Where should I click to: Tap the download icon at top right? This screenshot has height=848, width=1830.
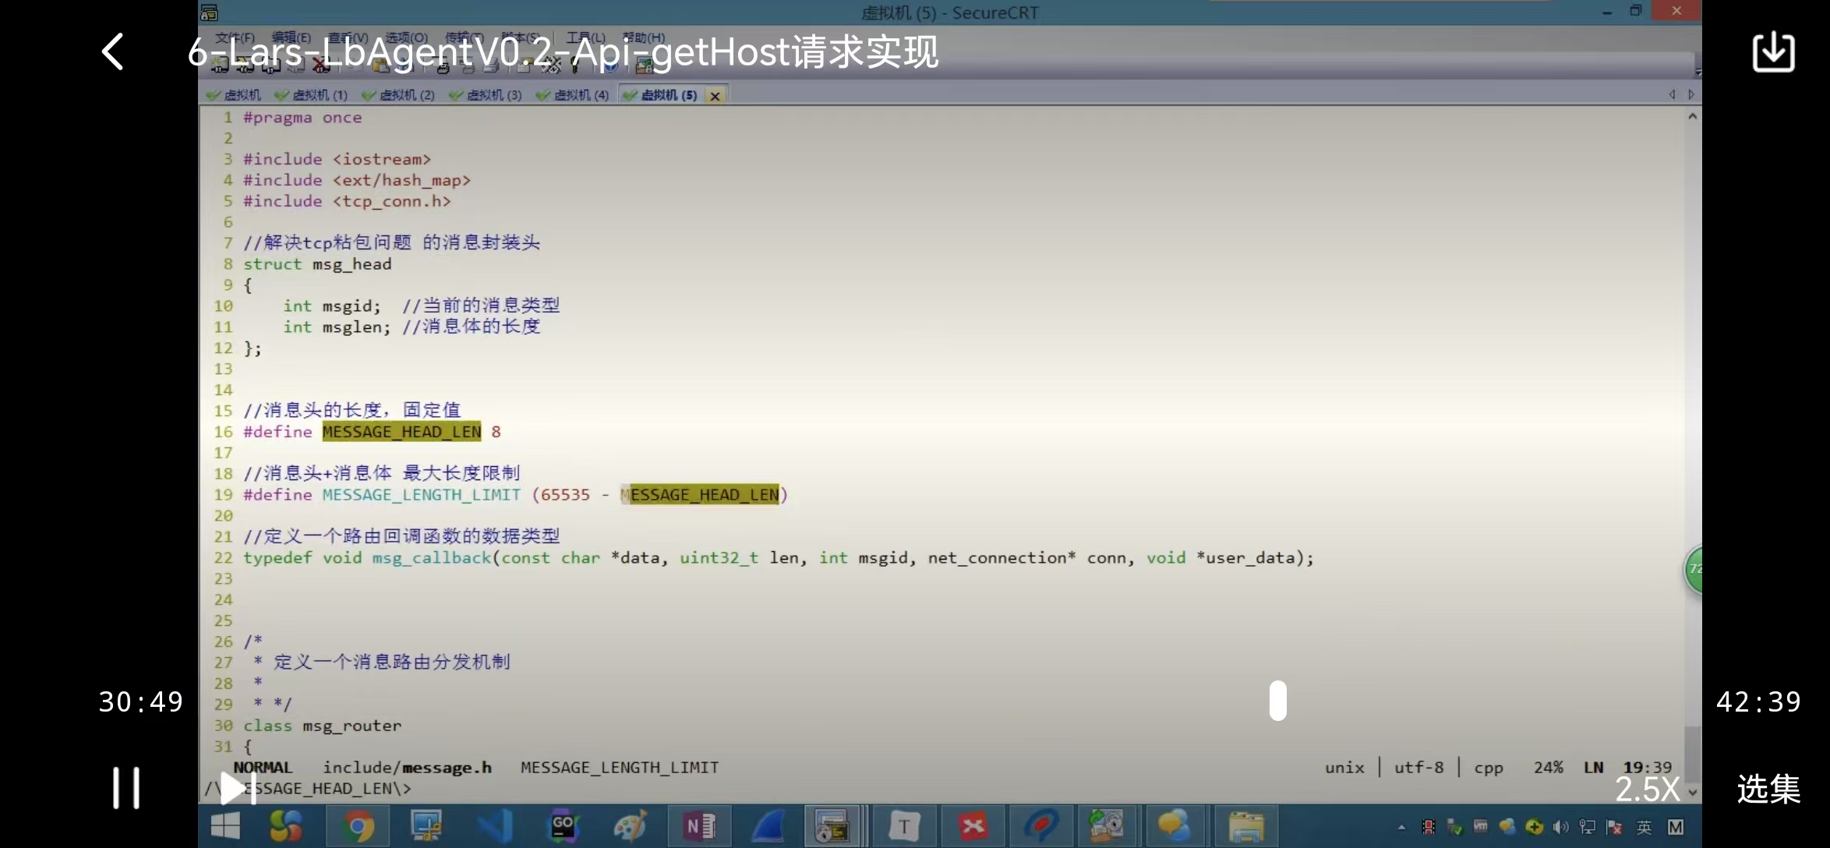coord(1773,52)
